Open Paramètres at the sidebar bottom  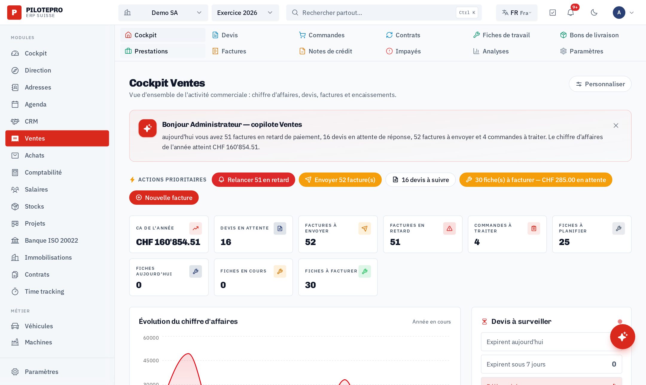(x=57, y=372)
